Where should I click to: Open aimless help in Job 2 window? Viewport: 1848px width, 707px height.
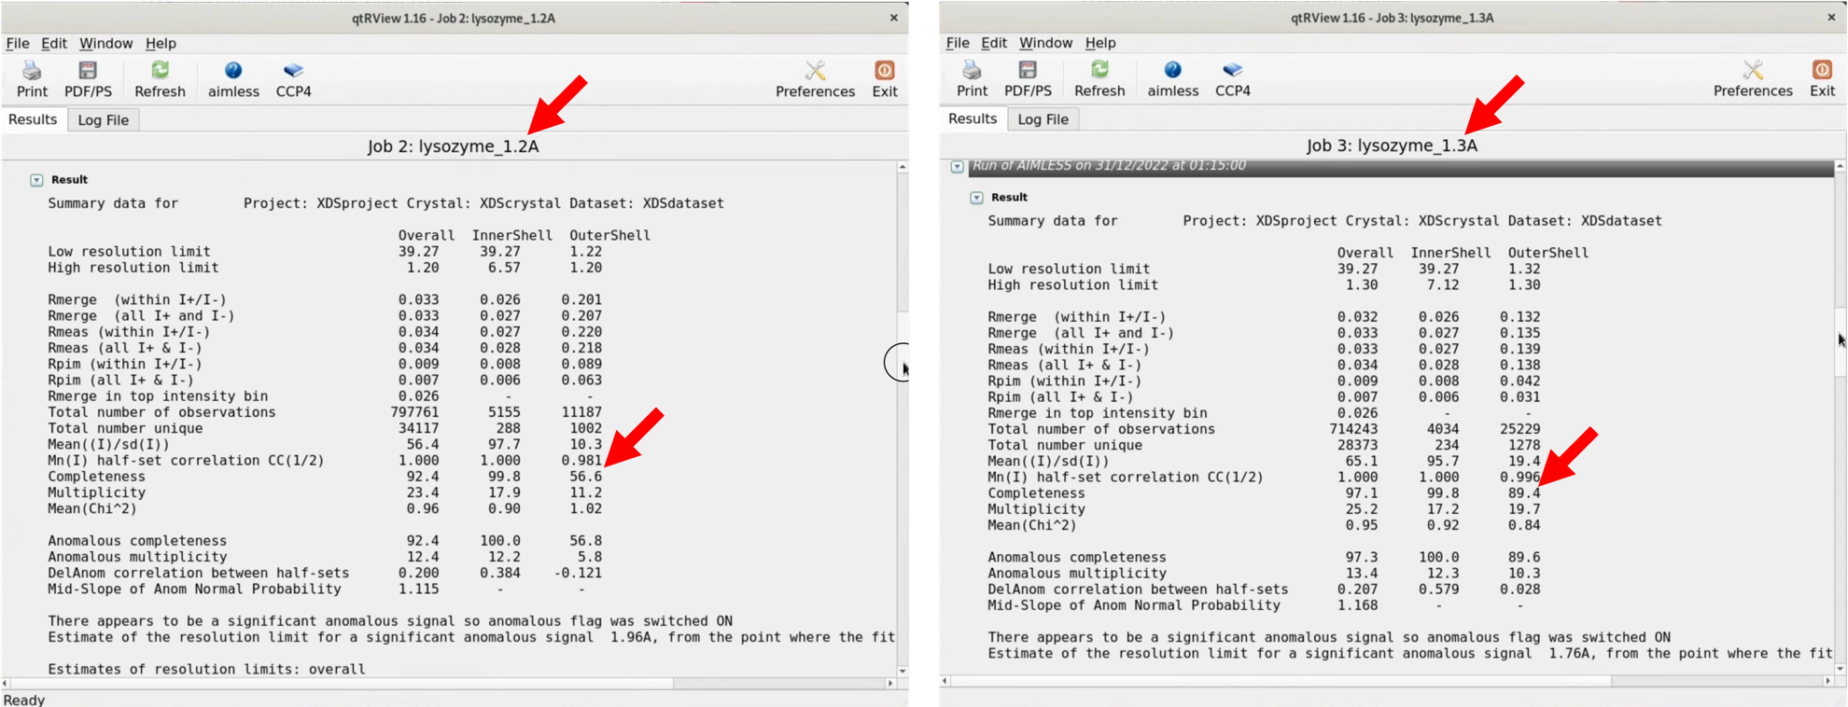pos(233,79)
